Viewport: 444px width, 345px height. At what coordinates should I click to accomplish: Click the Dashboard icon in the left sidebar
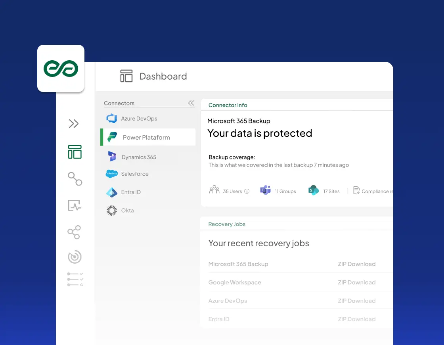(x=74, y=152)
